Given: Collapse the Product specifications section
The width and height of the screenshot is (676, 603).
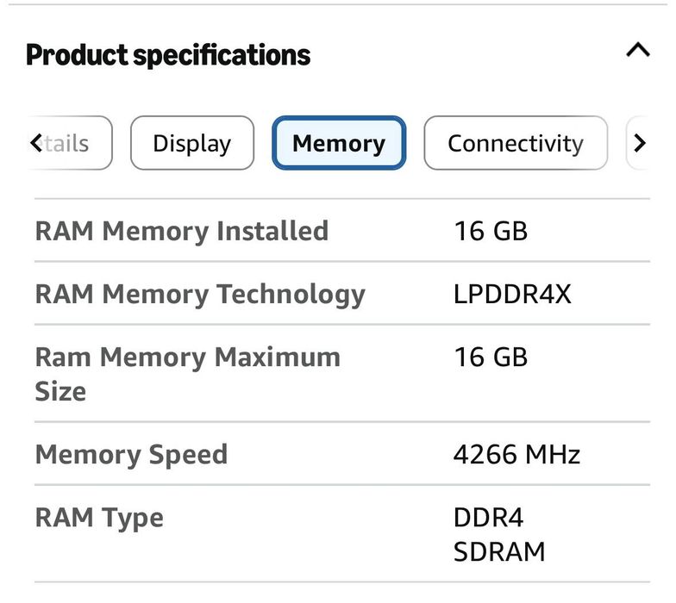Looking at the screenshot, I should [637, 50].
